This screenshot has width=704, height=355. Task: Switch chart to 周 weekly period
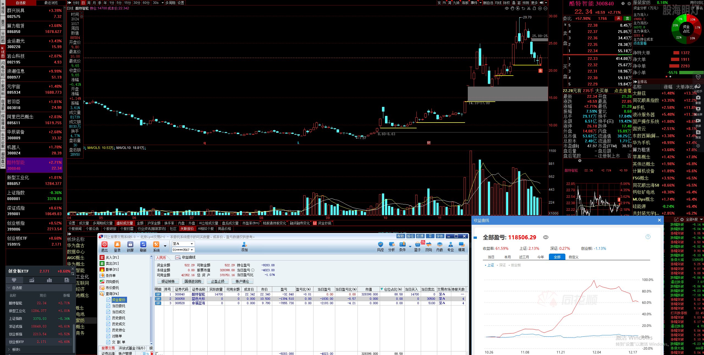pos(89,3)
